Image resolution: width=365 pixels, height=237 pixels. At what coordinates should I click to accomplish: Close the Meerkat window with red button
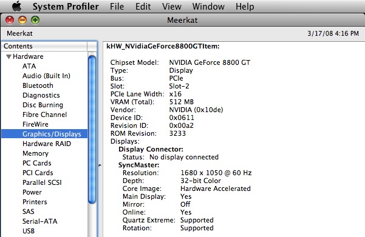10,20
